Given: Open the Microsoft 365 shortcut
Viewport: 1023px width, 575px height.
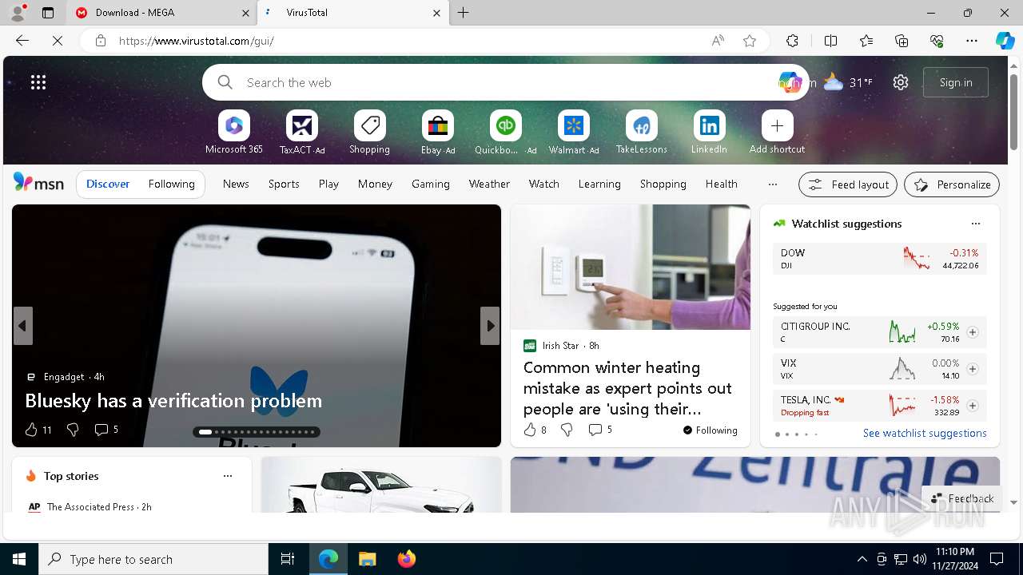Looking at the screenshot, I should point(234,133).
